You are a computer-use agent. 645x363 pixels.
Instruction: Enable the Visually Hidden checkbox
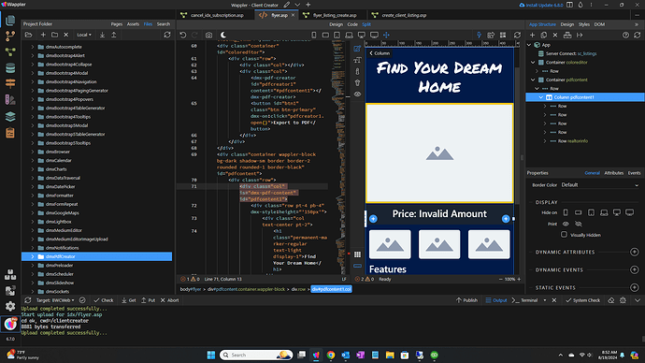pyautogui.click(x=564, y=235)
